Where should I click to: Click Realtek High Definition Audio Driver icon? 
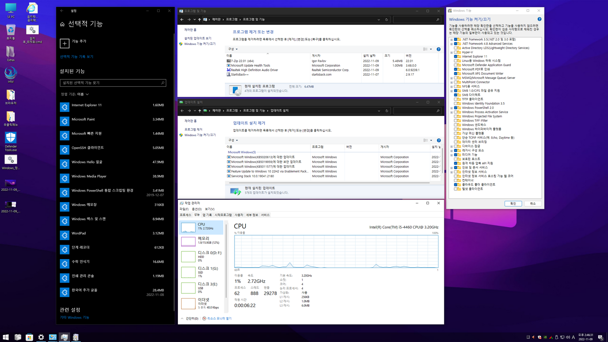(x=229, y=70)
